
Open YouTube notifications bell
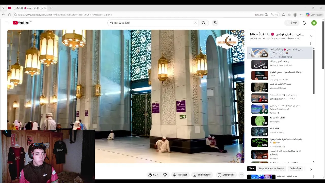pyautogui.click(x=304, y=23)
